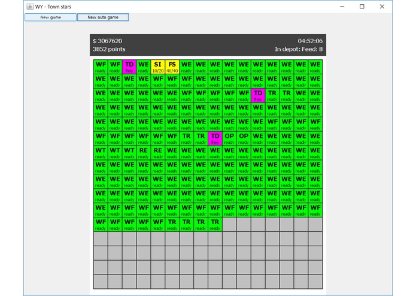The width and height of the screenshot is (416, 296).
Task: Click the last TR tile before gray cells
Action: [215, 225]
